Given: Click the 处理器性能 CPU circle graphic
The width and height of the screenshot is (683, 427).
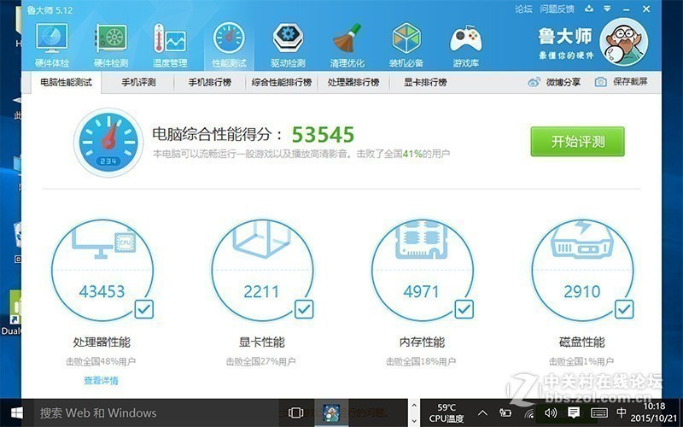Looking at the screenshot, I should (102, 270).
